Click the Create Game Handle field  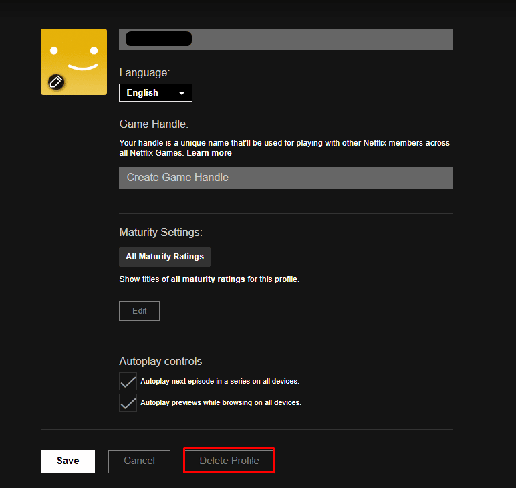(286, 178)
